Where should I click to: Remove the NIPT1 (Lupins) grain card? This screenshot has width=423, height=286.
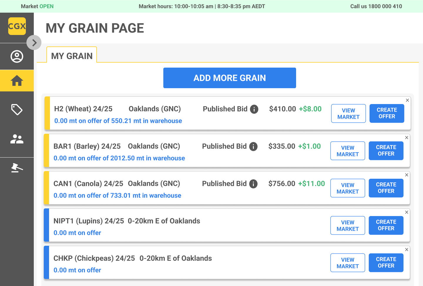coord(407,212)
